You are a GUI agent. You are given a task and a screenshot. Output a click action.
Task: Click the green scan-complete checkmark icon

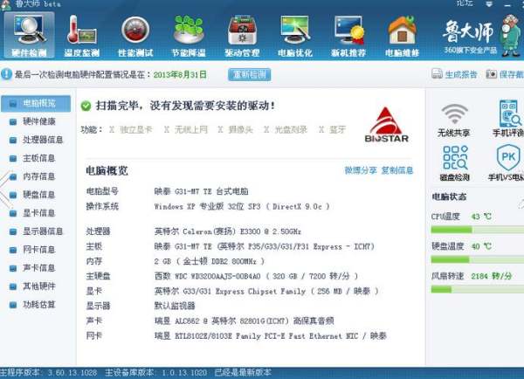pos(86,106)
